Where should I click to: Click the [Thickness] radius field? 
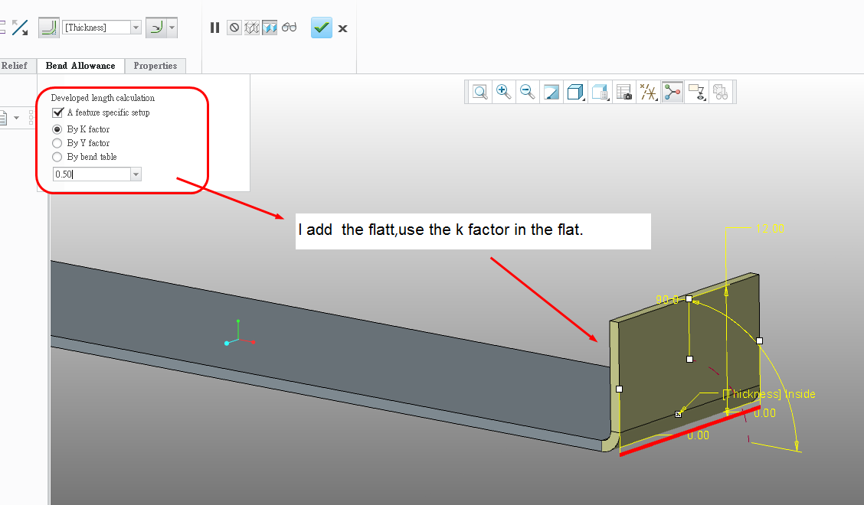pos(97,28)
